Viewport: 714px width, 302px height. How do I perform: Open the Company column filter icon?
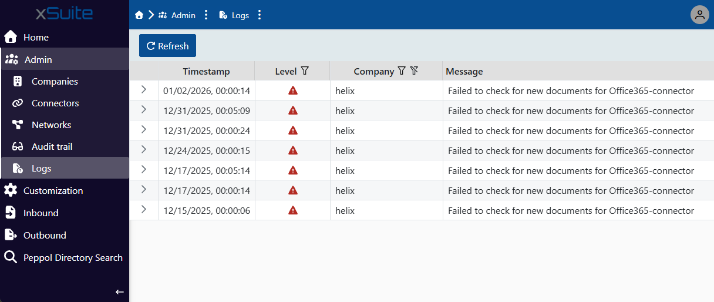(402, 71)
